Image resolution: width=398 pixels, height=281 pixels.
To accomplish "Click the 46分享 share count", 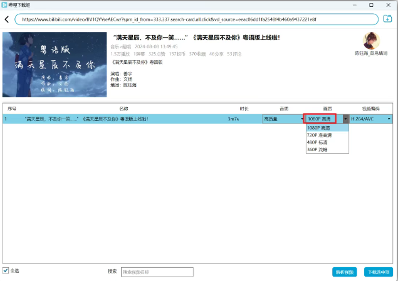I will 216,54.
